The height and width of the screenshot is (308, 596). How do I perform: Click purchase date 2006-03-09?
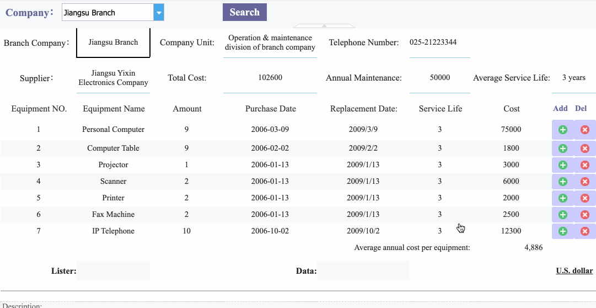coord(270,130)
